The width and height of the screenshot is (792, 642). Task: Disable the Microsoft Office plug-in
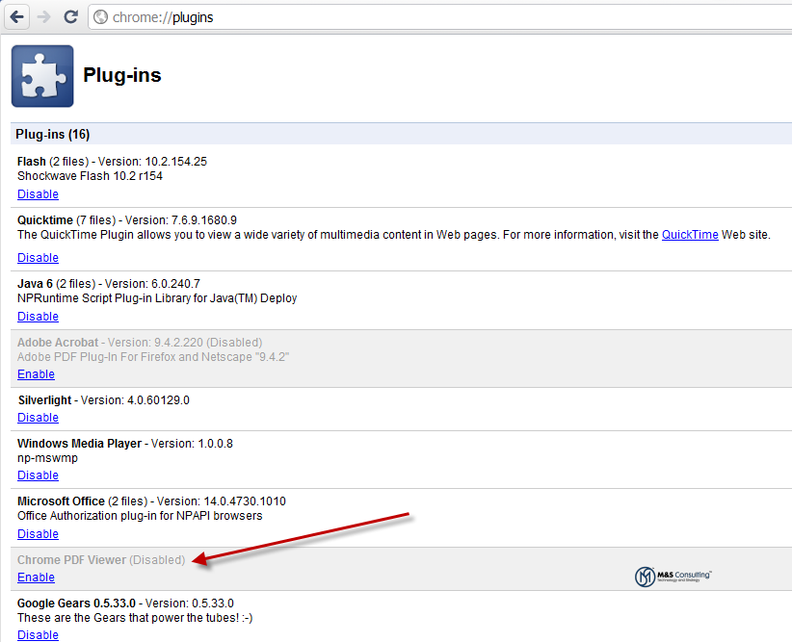click(x=38, y=534)
